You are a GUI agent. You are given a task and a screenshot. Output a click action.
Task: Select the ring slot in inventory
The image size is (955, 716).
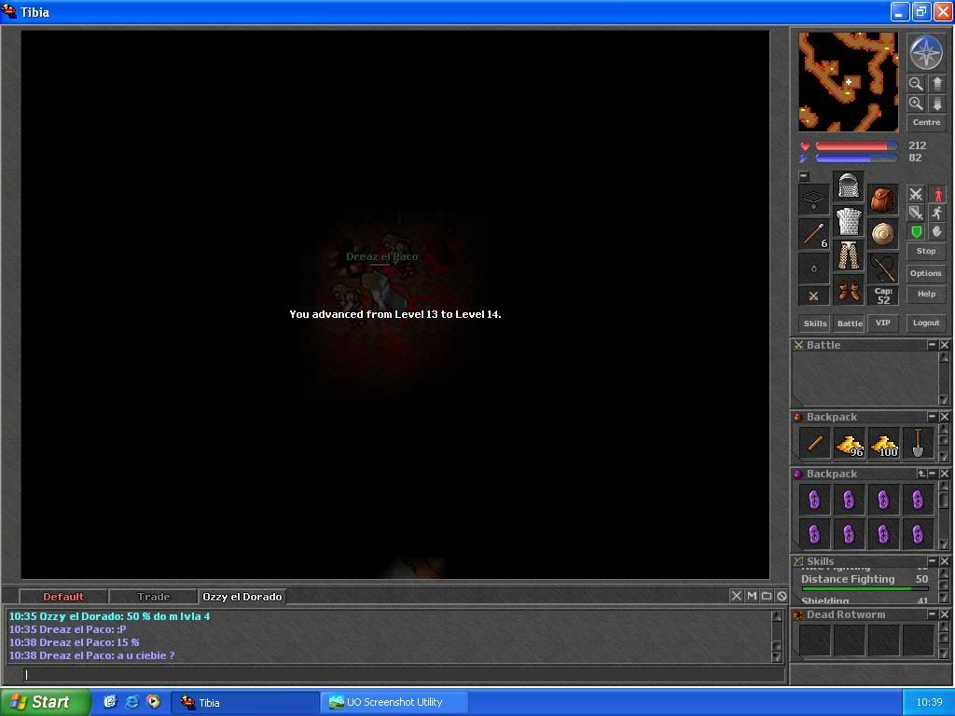click(x=813, y=268)
